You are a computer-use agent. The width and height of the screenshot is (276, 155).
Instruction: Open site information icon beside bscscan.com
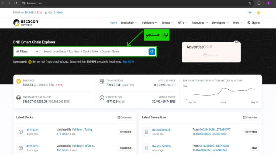click(x=24, y=3)
